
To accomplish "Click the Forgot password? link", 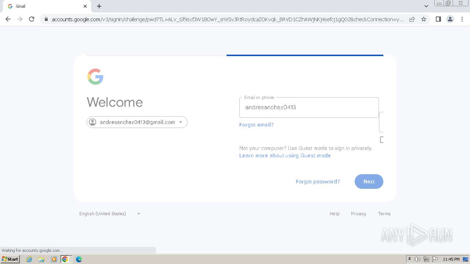I will coord(318,181).
